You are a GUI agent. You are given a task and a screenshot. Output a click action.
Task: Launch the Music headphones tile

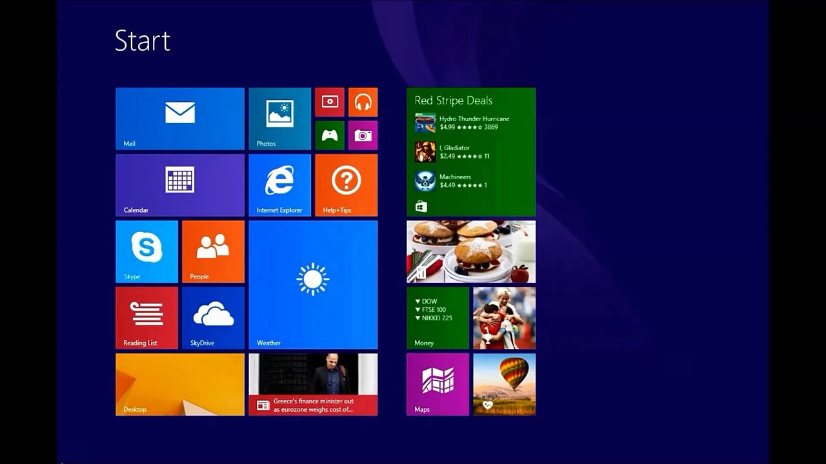[363, 102]
